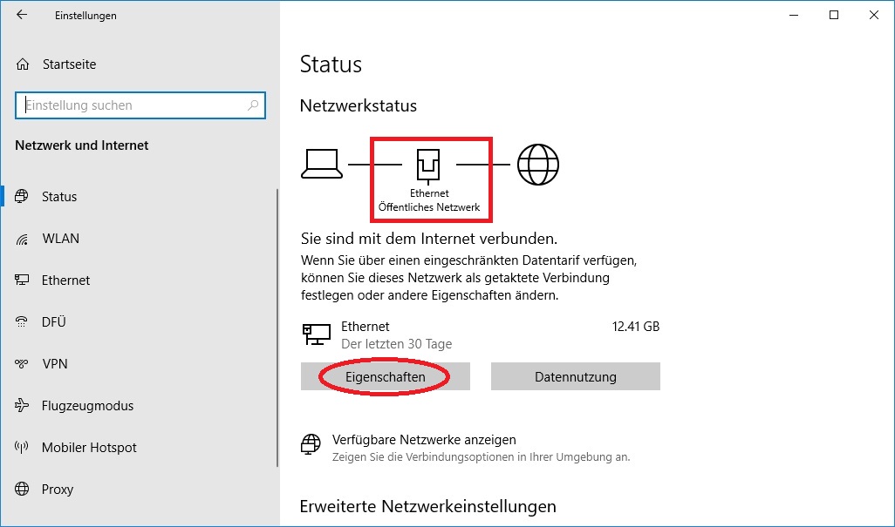The height and width of the screenshot is (527, 895).
Task: Click the back arrow in Einstellungen
Action: (22, 16)
